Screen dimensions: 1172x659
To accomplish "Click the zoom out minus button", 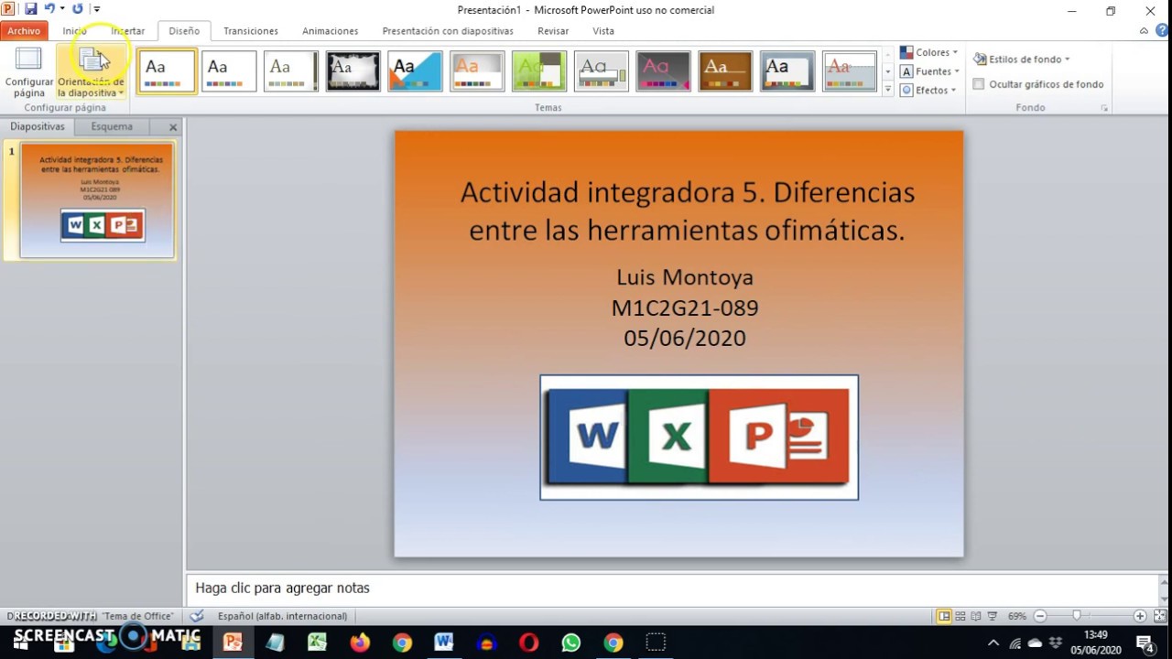I will click(1040, 616).
